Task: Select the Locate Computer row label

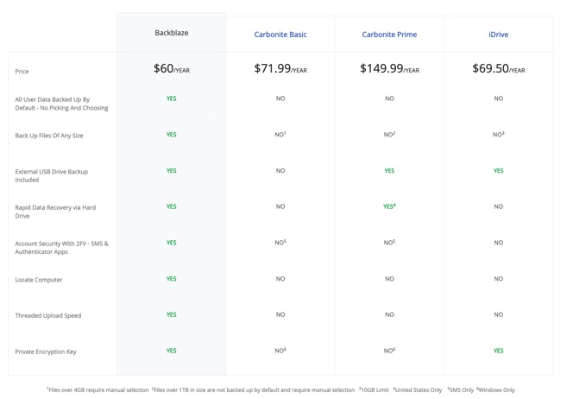Action: pos(38,280)
